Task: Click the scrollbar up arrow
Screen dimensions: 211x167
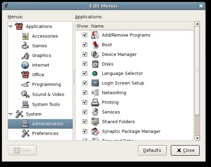Action: [x=197, y=24]
